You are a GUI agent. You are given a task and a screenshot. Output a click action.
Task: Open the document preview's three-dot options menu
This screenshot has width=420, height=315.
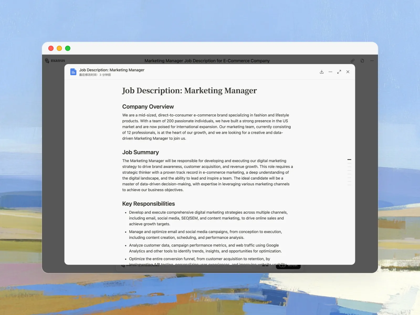(x=330, y=72)
